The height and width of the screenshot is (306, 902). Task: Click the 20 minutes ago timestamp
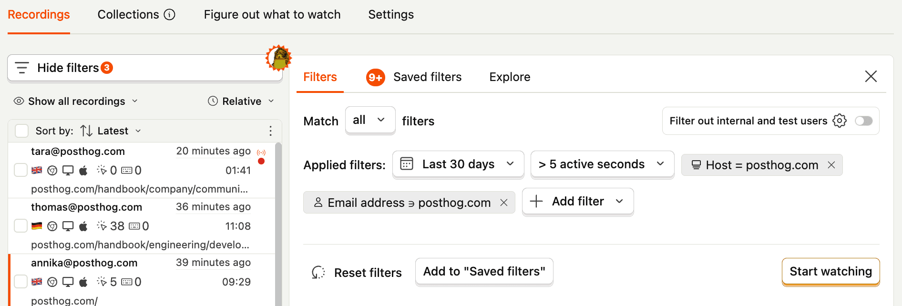(213, 151)
